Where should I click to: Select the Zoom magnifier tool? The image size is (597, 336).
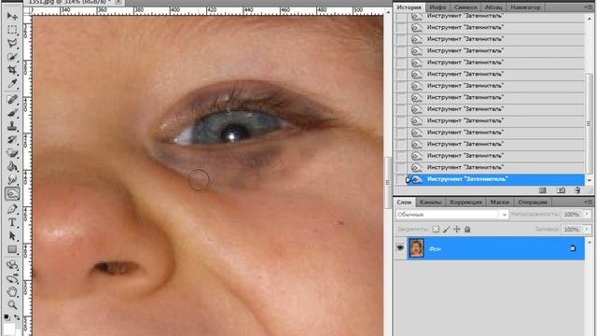click(x=12, y=305)
